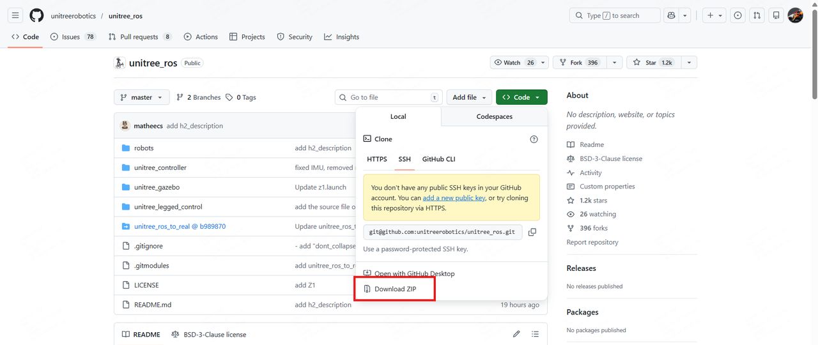Viewport: 818px width, 345px height.
Task: Expand the Copilot dropdown arrow
Action: (x=685, y=15)
